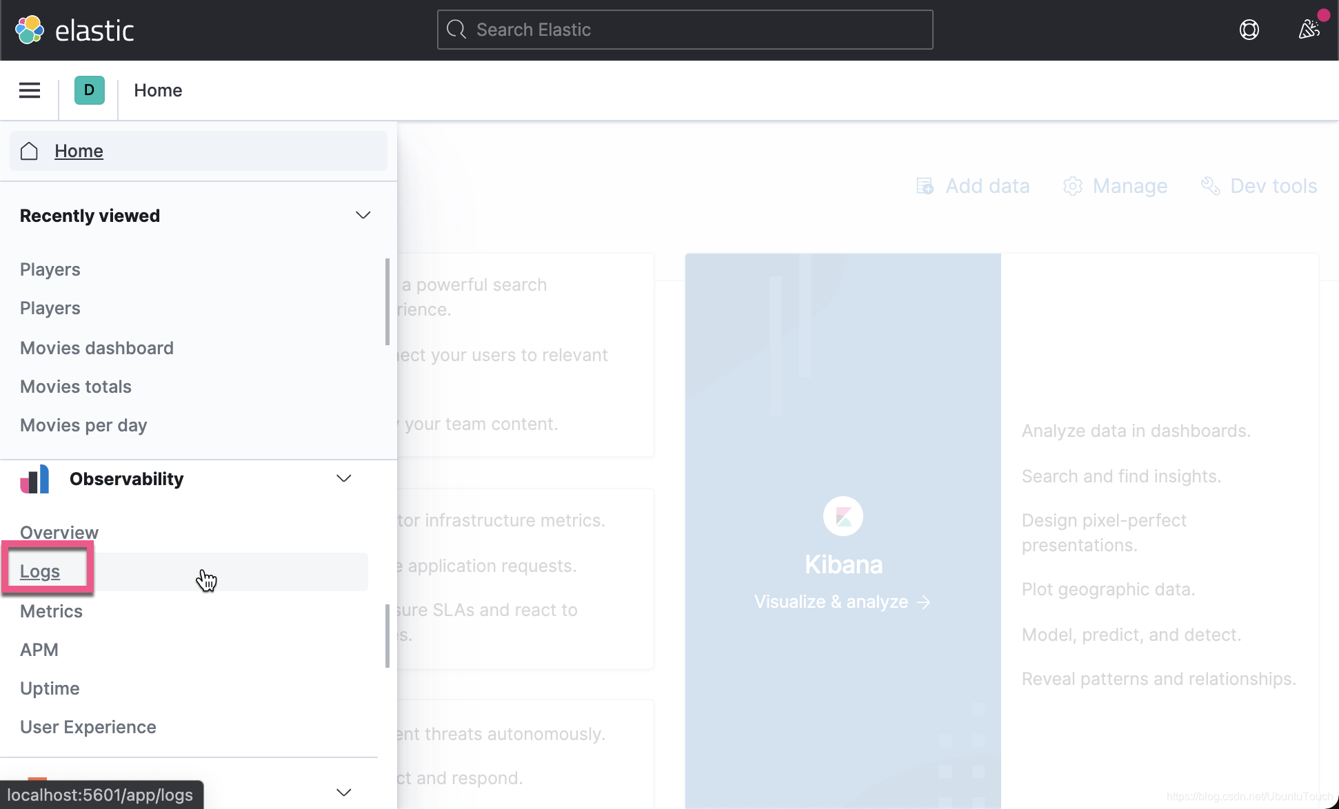Image resolution: width=1339 pixels, height=809 pixels.
Task: Open the newsfeed celebration icon
Action: pyautogui.click(x=1308, y=30)
